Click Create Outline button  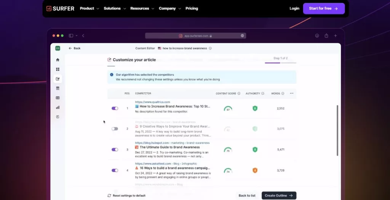tap(279, 195)
